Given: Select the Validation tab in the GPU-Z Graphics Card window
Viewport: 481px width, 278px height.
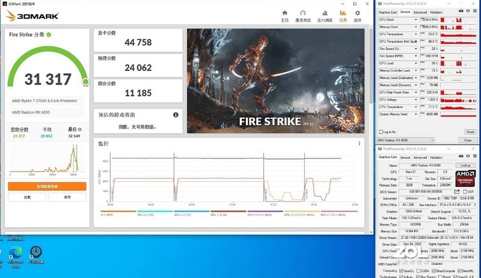Looking at the screenshot, I should tap(436, 157).
